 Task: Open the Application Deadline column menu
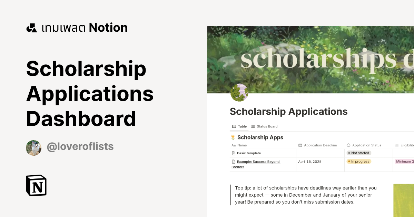tap(320, 145)
